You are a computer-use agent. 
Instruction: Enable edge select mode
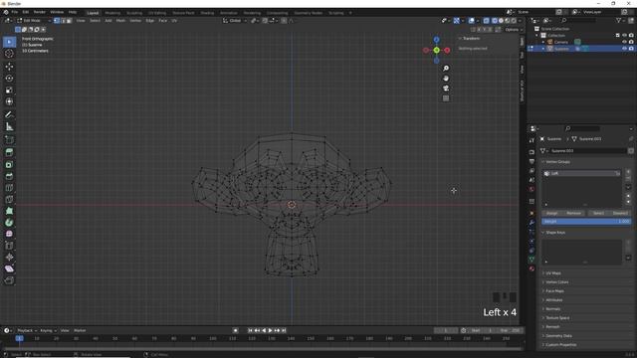[63, 20]
